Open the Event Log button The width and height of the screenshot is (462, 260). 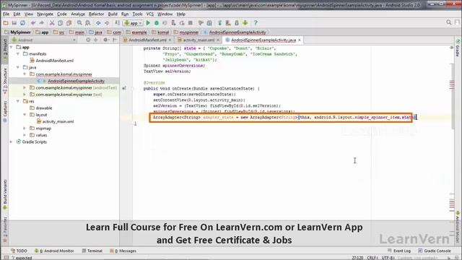399,251
